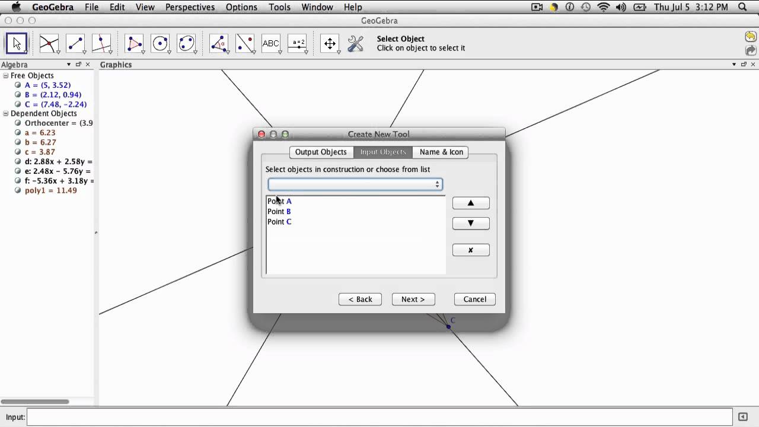
Task: Open the Options menu
Action: (x=241, y=7)
